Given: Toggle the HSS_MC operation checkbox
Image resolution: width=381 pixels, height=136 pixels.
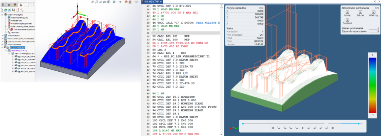Looking at the screenshot, I should pyautogui.click(x=16, y=59).
